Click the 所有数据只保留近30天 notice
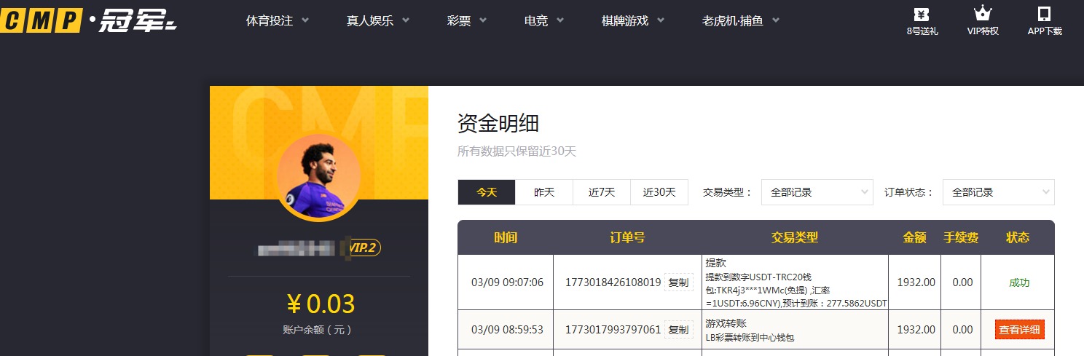 517,151
